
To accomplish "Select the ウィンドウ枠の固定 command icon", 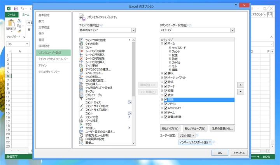I will (81, 40).
